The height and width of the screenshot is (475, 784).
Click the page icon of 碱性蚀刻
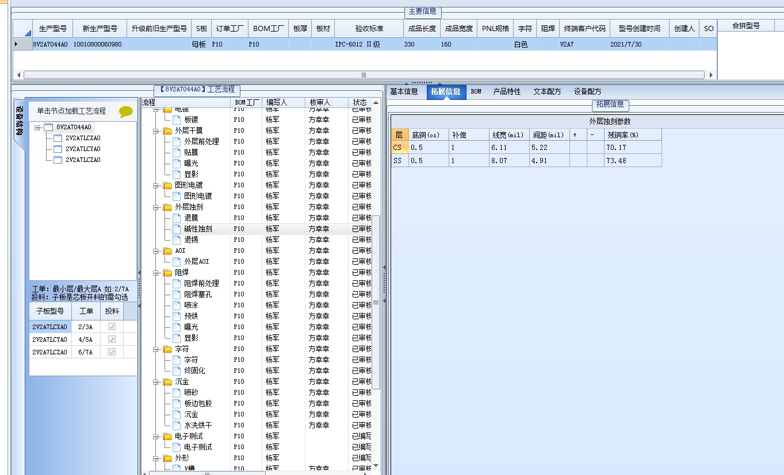[x=177, y=229]
